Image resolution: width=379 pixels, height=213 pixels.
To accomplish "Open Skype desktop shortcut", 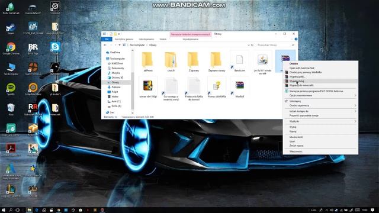I will [55, 49].
